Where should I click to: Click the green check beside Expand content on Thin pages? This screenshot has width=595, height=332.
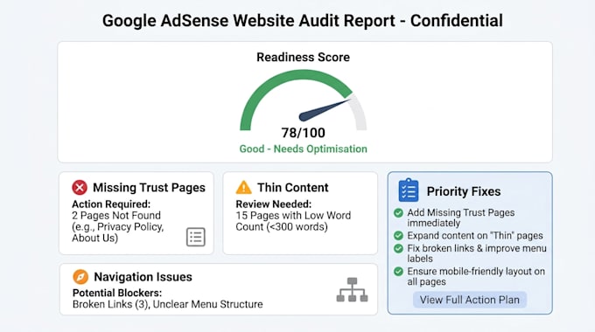tap(398, 236)
